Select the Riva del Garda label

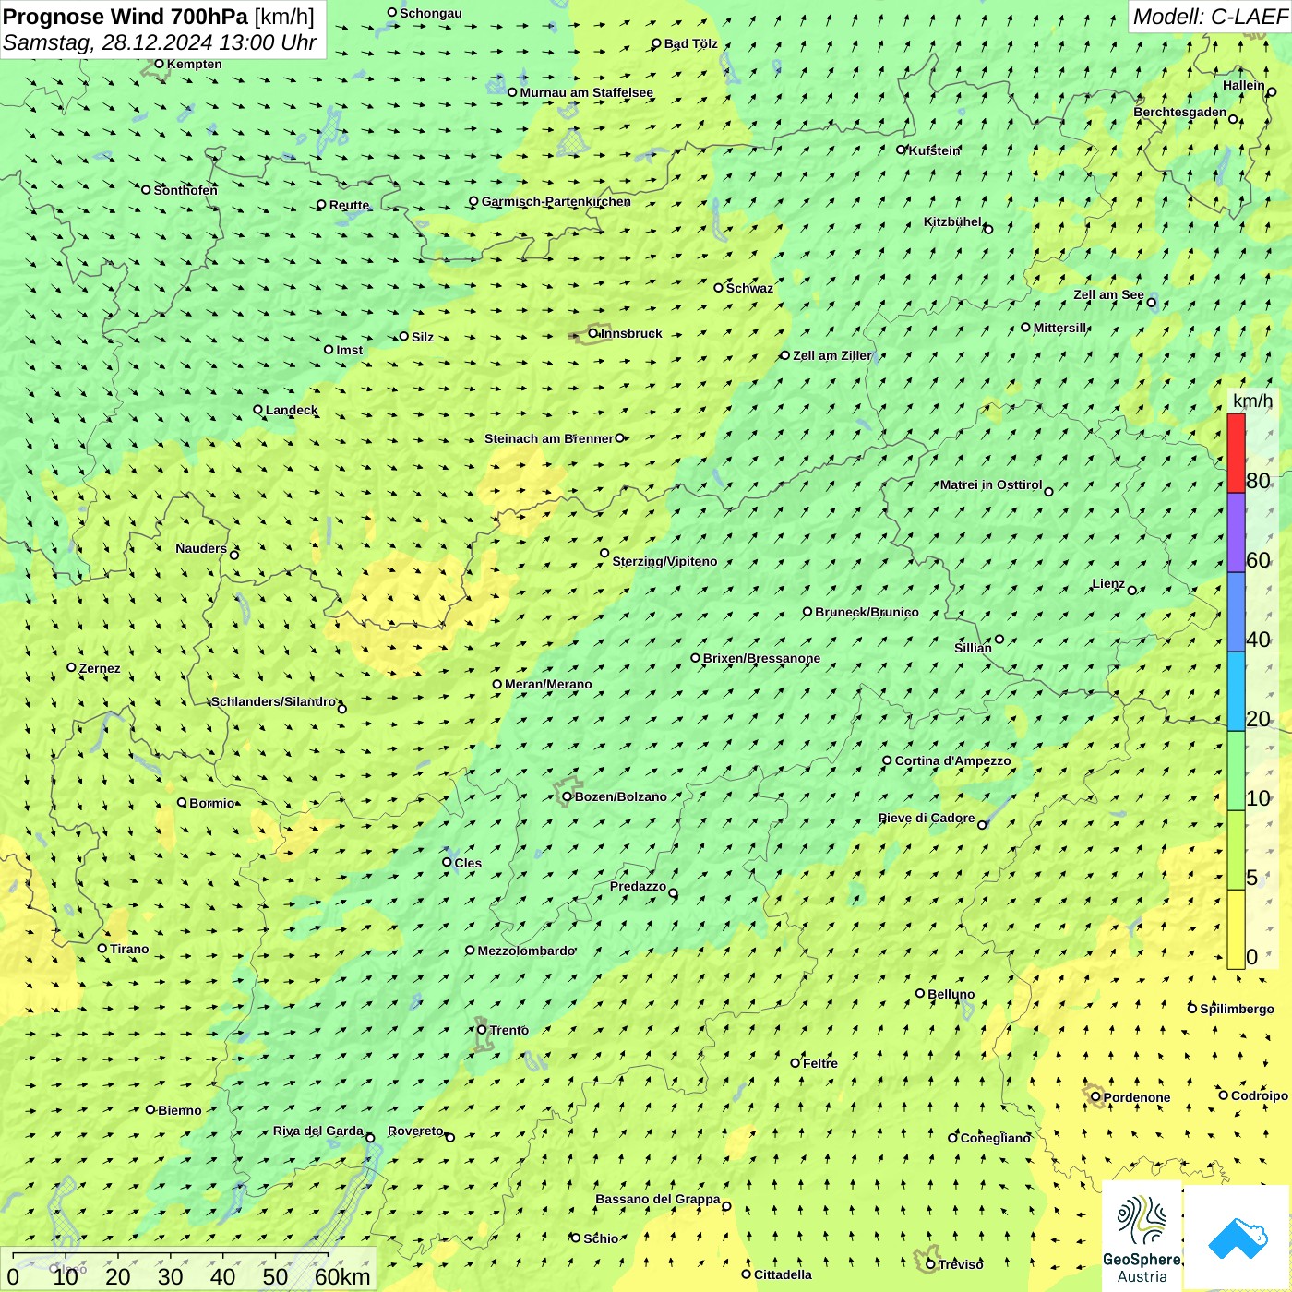318,1130
